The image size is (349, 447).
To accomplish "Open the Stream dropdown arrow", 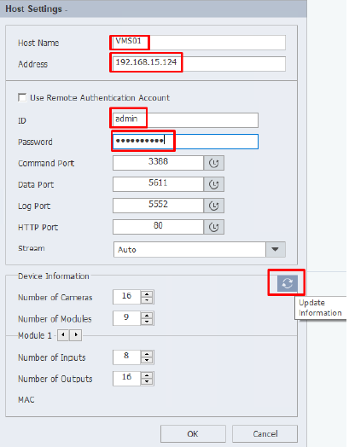I will (275, 249).
